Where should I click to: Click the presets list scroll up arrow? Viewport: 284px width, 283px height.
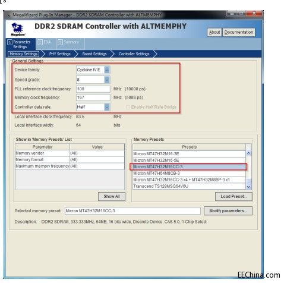coord(249,153)
